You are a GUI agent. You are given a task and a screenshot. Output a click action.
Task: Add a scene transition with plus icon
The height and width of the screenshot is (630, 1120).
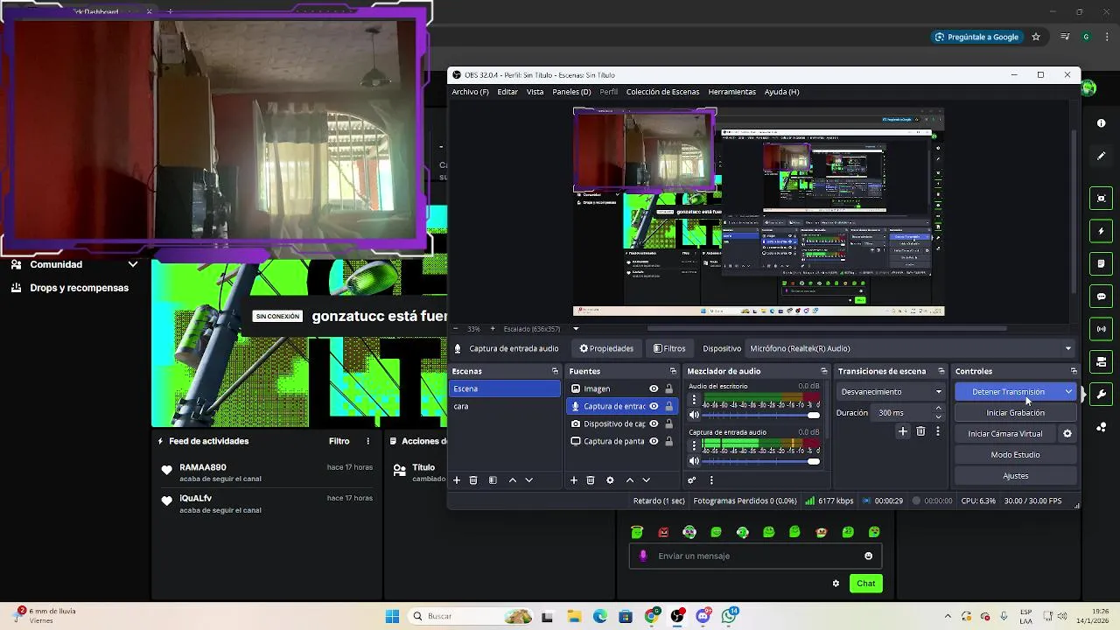[903, 431]
